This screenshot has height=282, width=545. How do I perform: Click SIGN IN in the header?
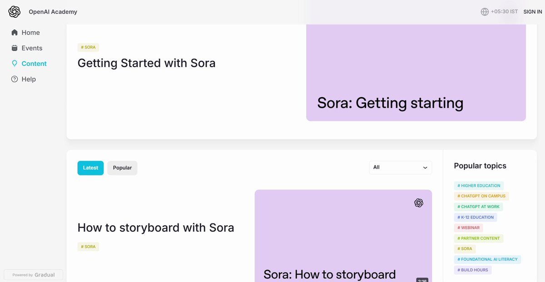(x=532, y=12)
